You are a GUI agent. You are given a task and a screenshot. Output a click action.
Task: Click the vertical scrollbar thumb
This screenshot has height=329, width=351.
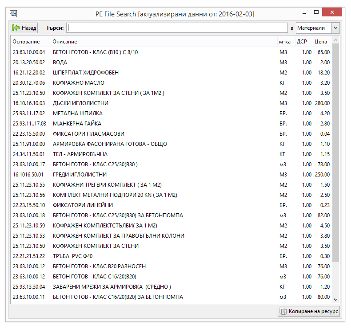(335, 153)
